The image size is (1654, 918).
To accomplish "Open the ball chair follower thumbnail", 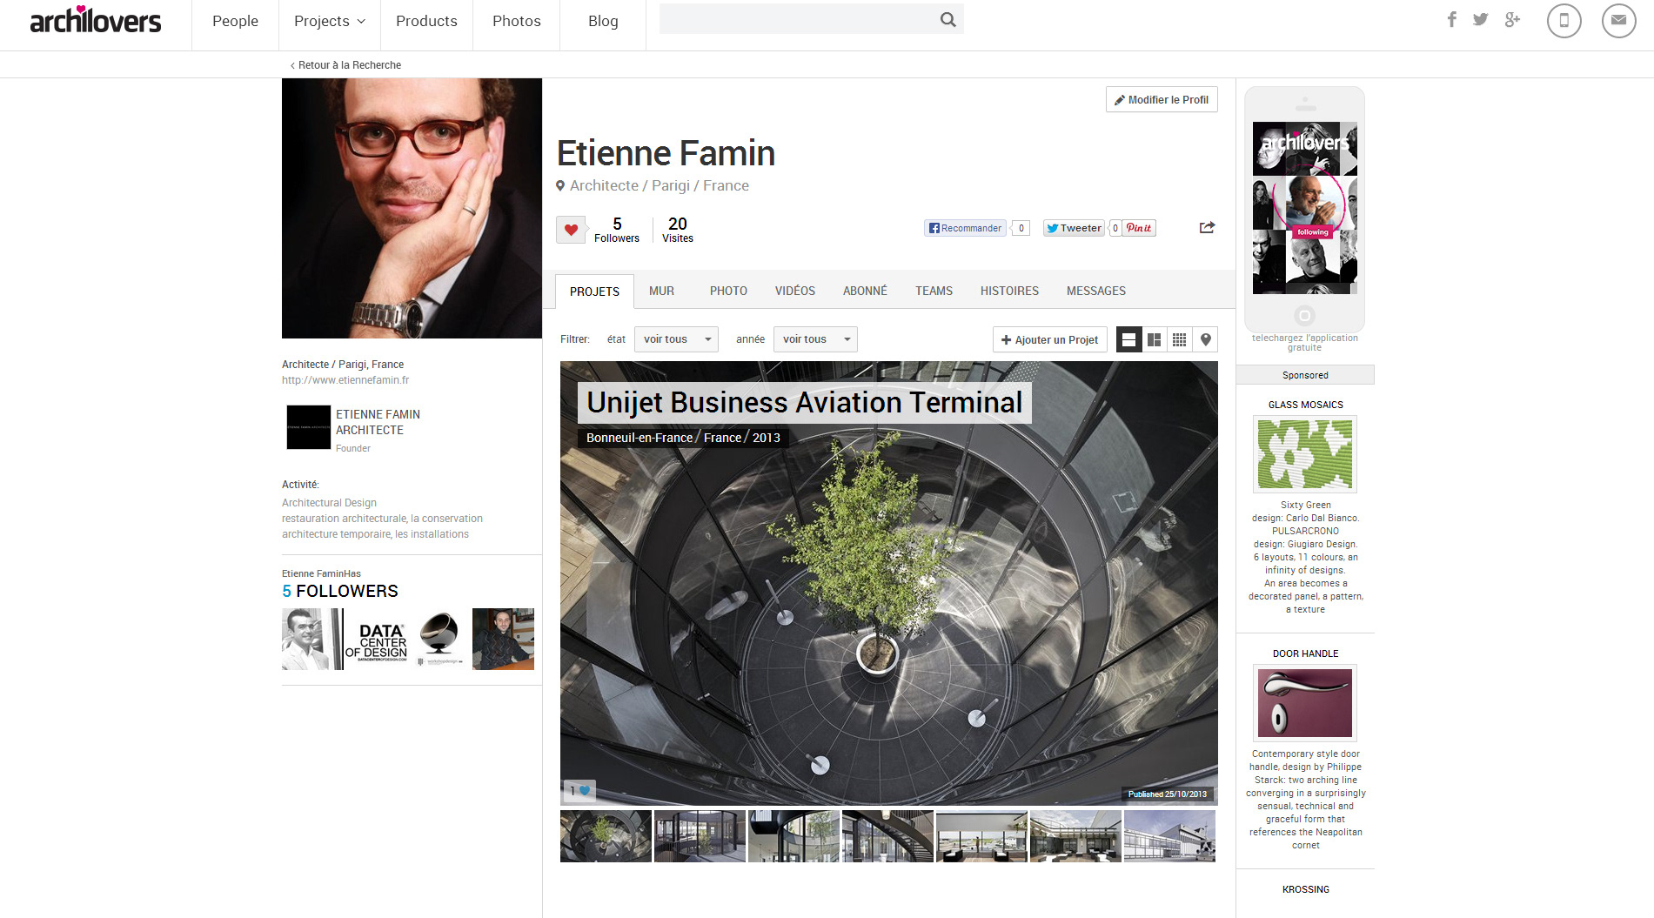I will coord(439,639).
